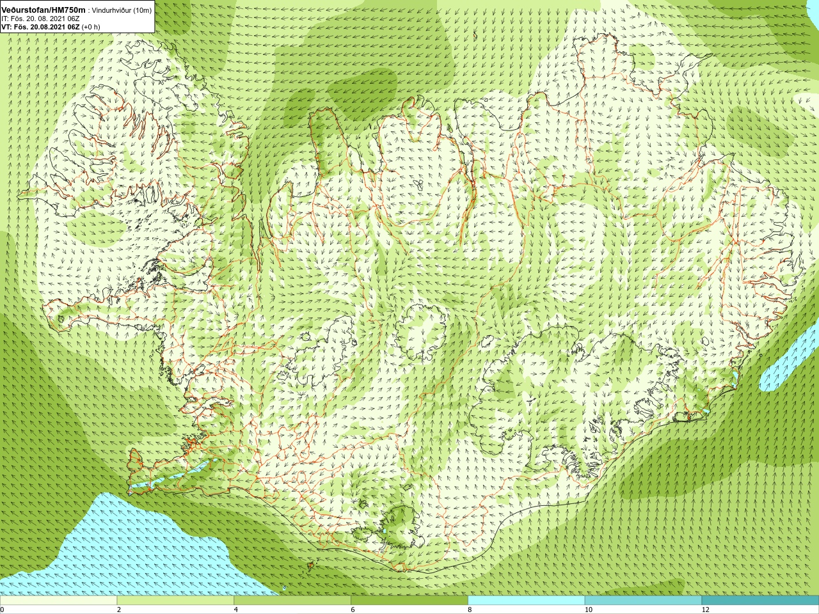The height and width of the screenshot is (614, 819).
Task: Click the 2–4 light green legend swatch
Action: coord(175,601)
